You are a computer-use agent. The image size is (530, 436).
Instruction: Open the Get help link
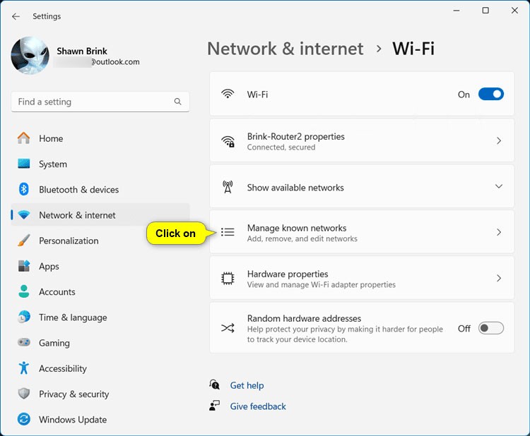tap(247, 385)
